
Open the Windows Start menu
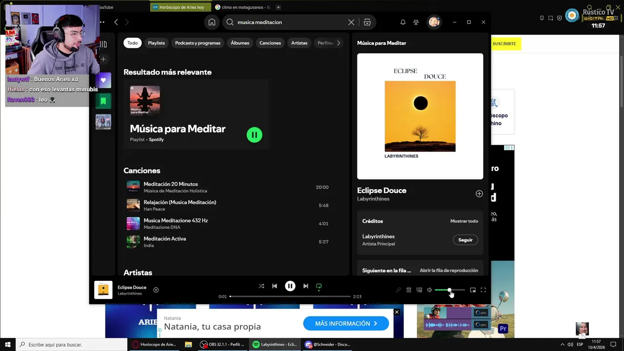tap(8, 345)
